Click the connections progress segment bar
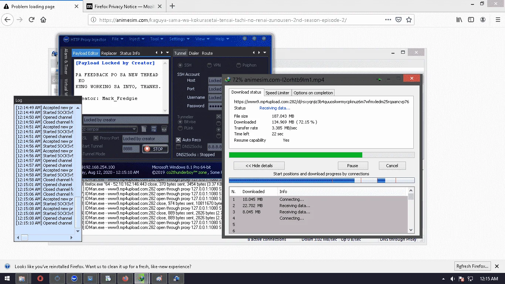The width and height of the screenshot is (505, 284). [322, 180]
